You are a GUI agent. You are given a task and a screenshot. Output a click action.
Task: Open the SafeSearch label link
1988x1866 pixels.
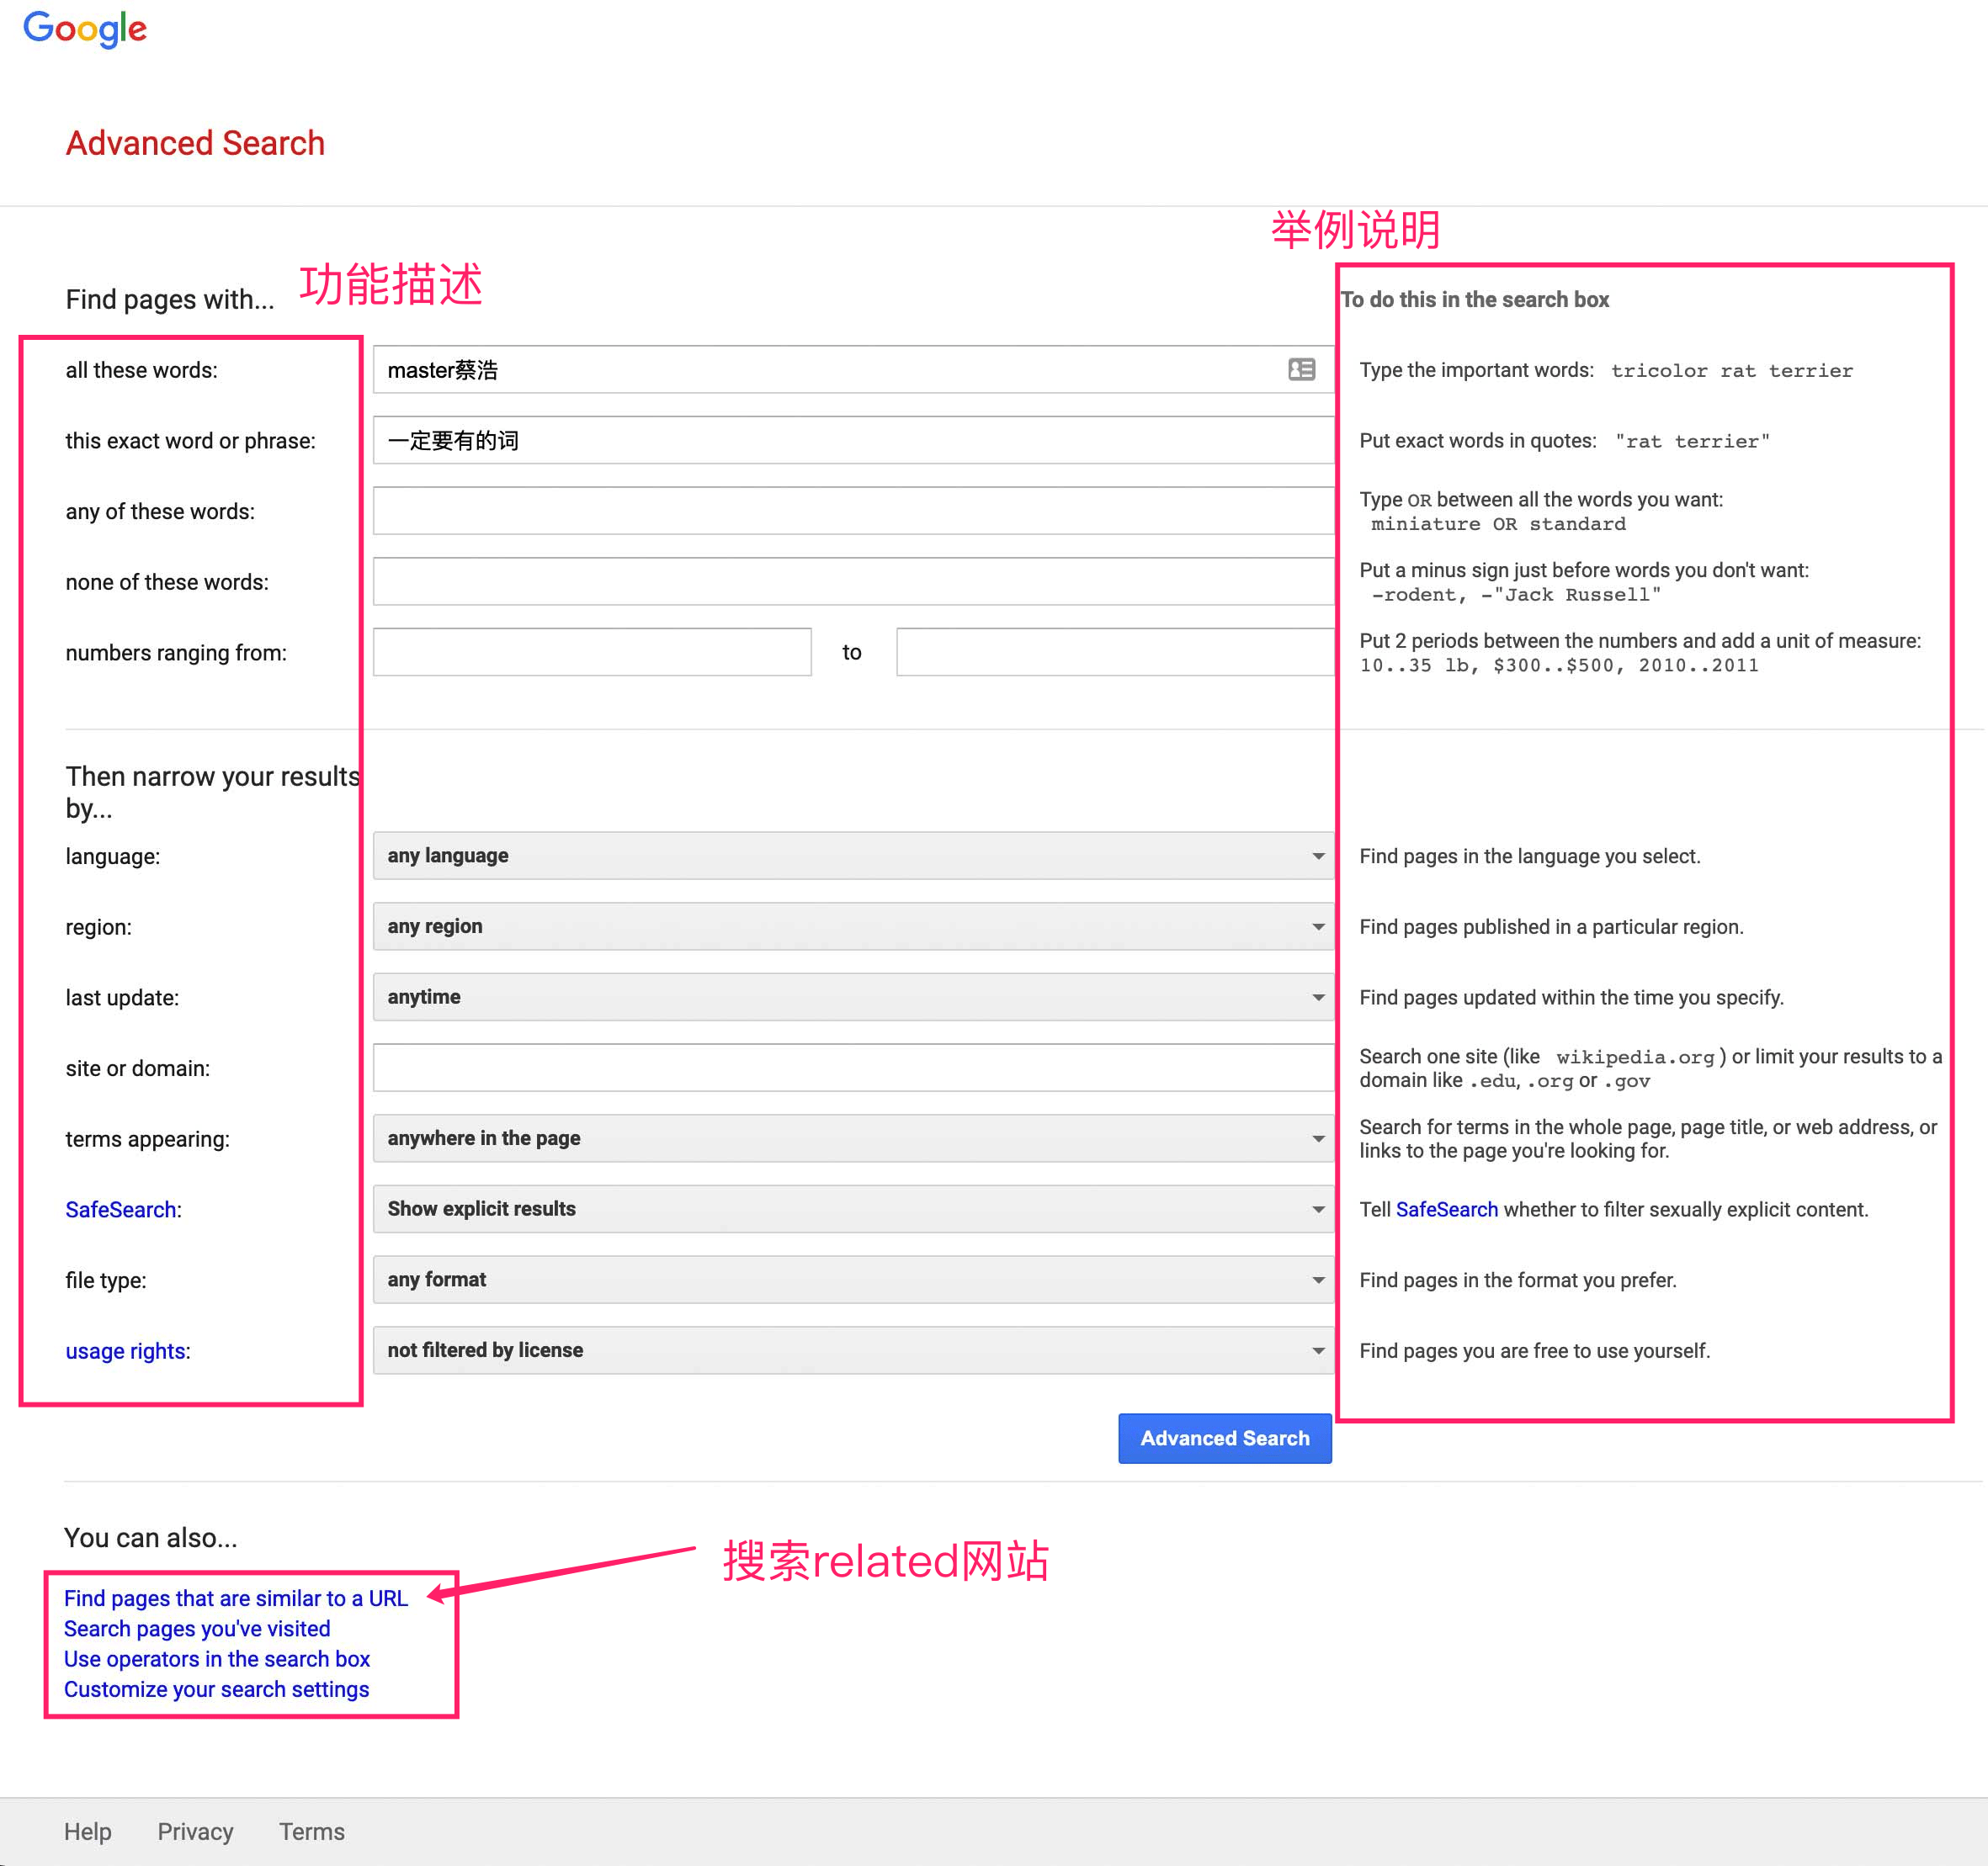tap(121, 1209)
